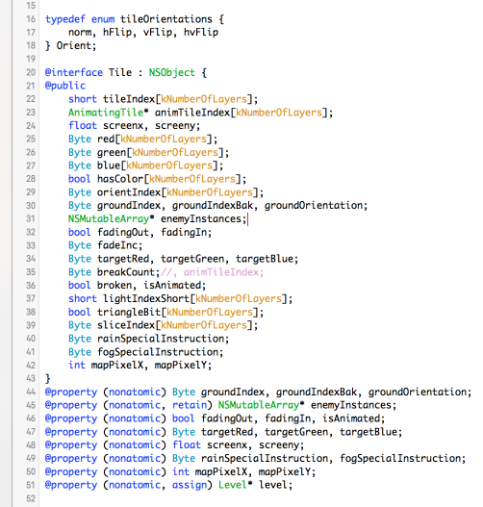Click fogSpecialInstruction on line 49
The image size is (483, 507).
400,459
